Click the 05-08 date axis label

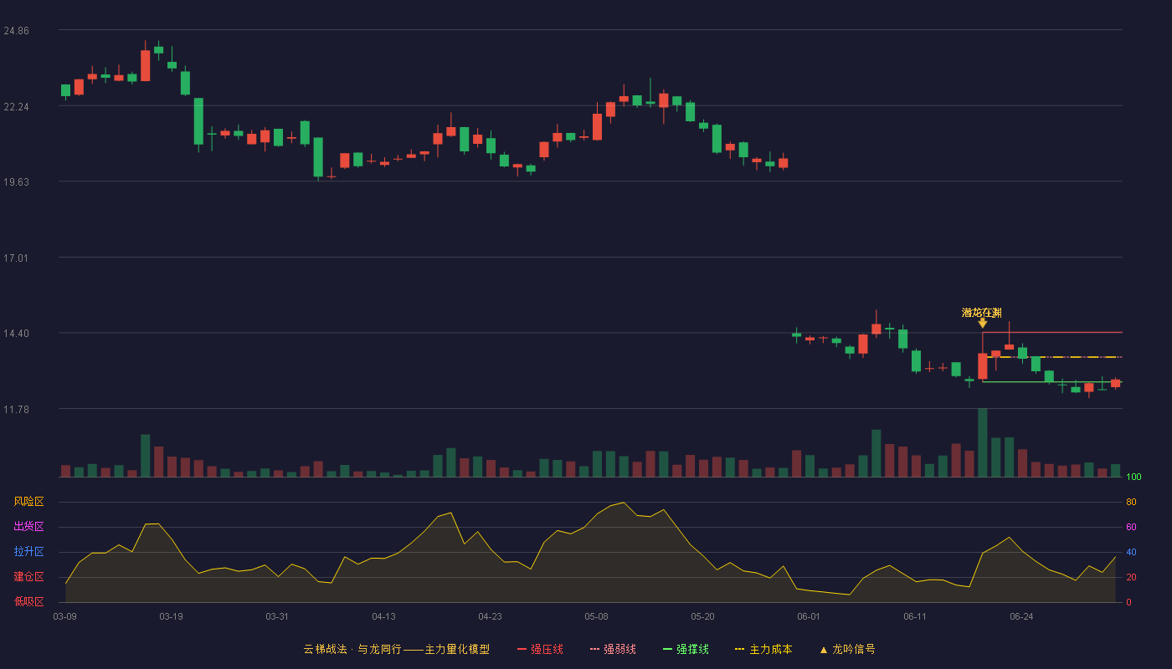tap(596, 616)
